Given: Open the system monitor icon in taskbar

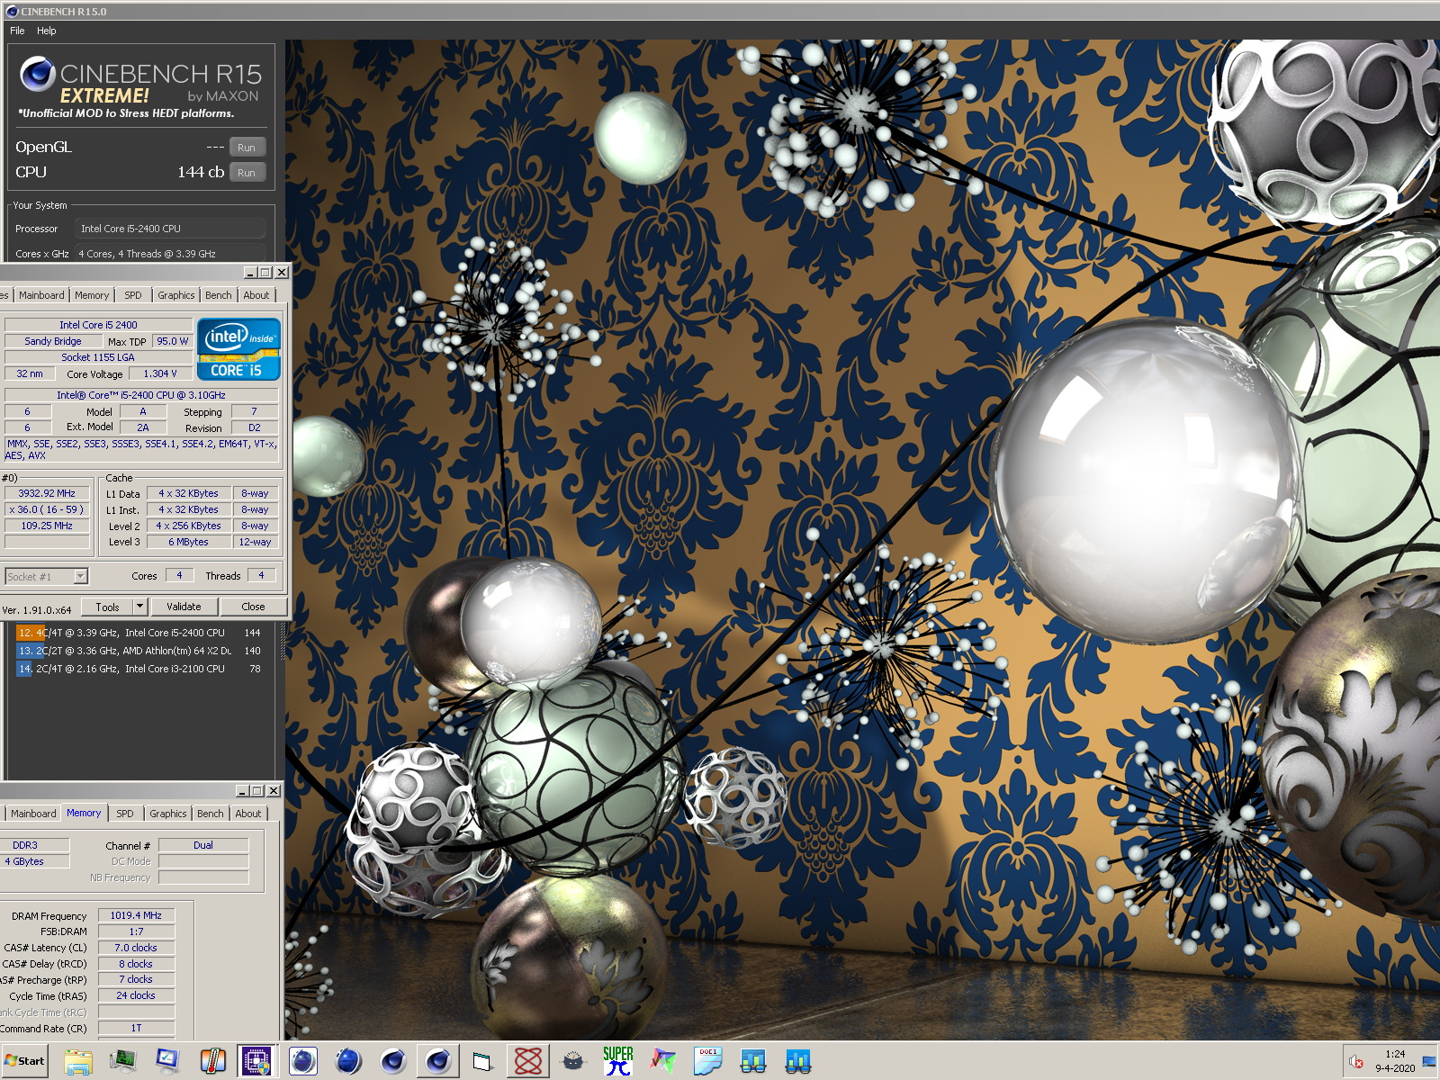Looking at the screenshot, I should point(122,1062).
